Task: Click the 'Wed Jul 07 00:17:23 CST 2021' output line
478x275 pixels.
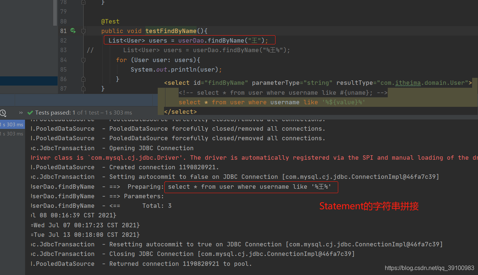Action: (x=85, y=225)
